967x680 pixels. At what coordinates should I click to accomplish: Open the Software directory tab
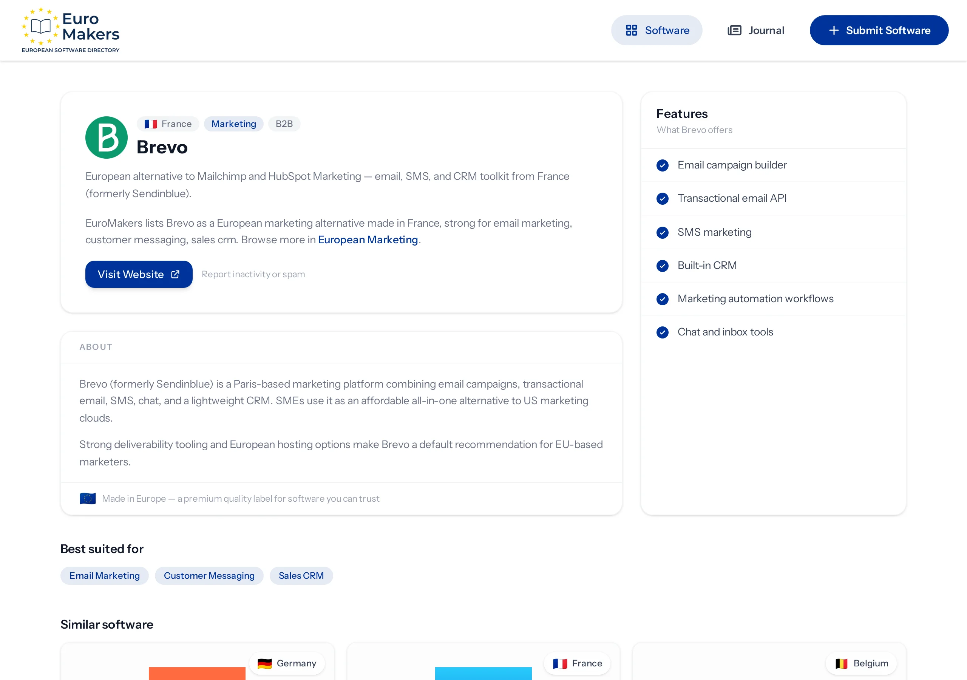pyautogui.click(x=657, y=30)
